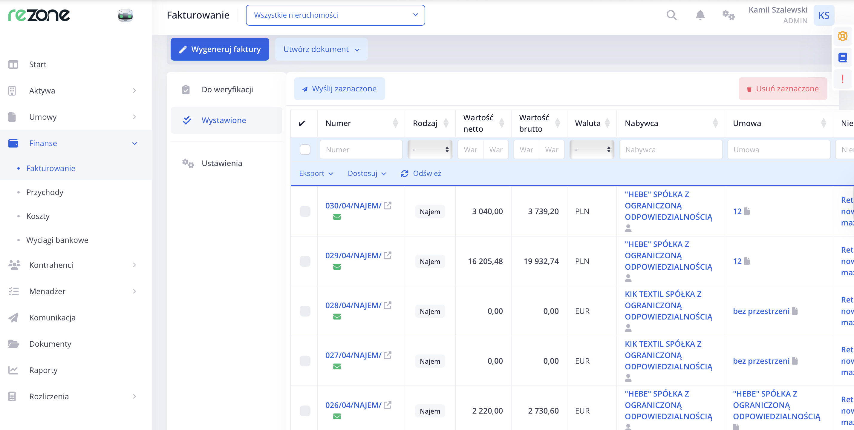Open external link icon for 028/04/NAJEM/
Viewport: 854px width, 430px height.
tap(388, 305)
